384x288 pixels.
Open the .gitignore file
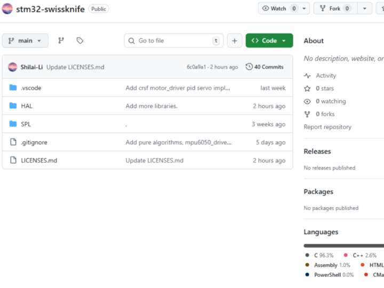coord(34,142)
